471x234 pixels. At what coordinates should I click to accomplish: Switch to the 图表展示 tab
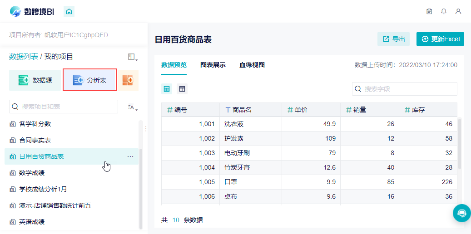[x=213, y=65]
